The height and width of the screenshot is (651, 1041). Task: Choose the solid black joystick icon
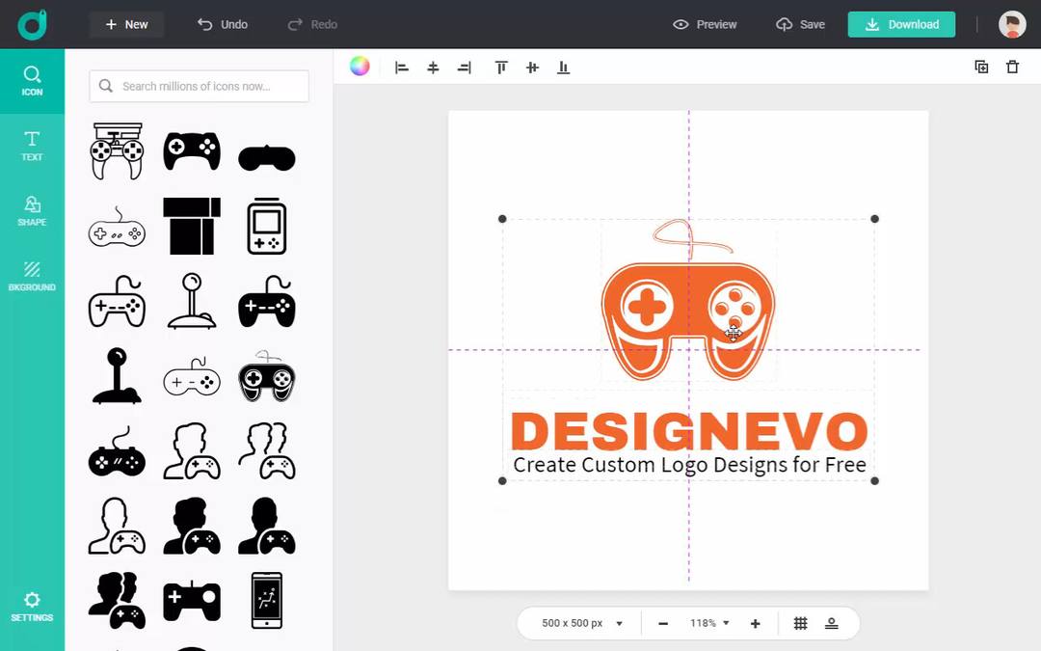pos(117,376)
